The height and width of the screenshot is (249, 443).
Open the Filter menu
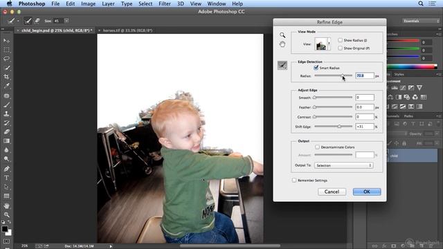(x=165, y=3)
